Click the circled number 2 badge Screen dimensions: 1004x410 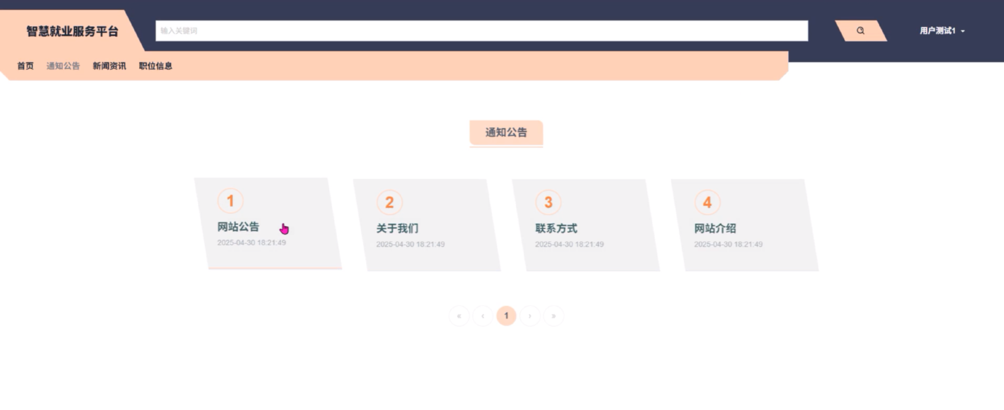[x=389, y=202]
